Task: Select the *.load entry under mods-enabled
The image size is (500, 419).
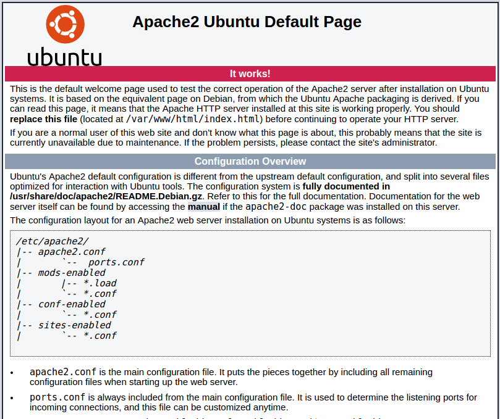Action: coord(99,283)
